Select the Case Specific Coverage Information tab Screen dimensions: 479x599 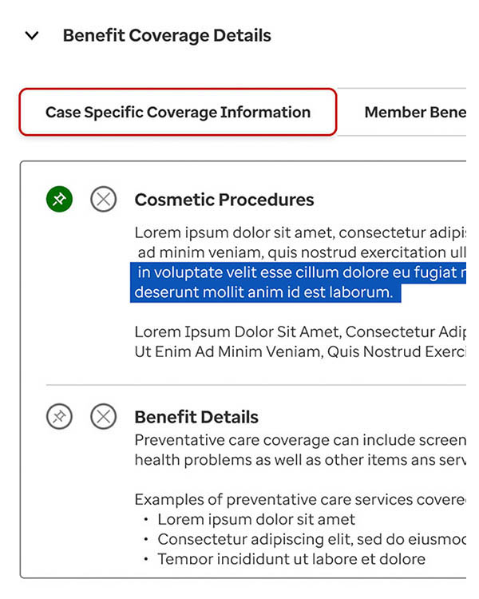[x=178, y=113]
